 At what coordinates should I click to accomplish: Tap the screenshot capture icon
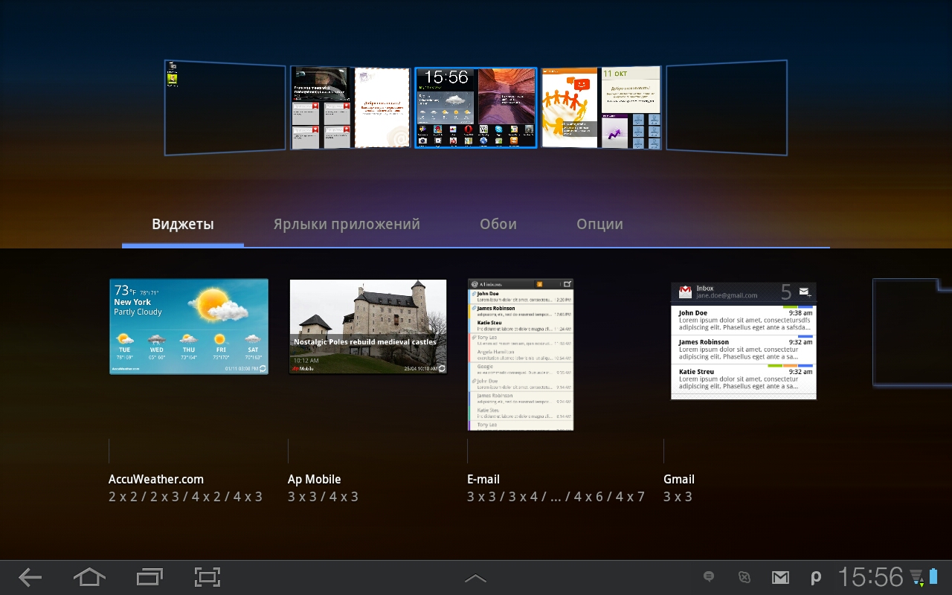[208, 577]
